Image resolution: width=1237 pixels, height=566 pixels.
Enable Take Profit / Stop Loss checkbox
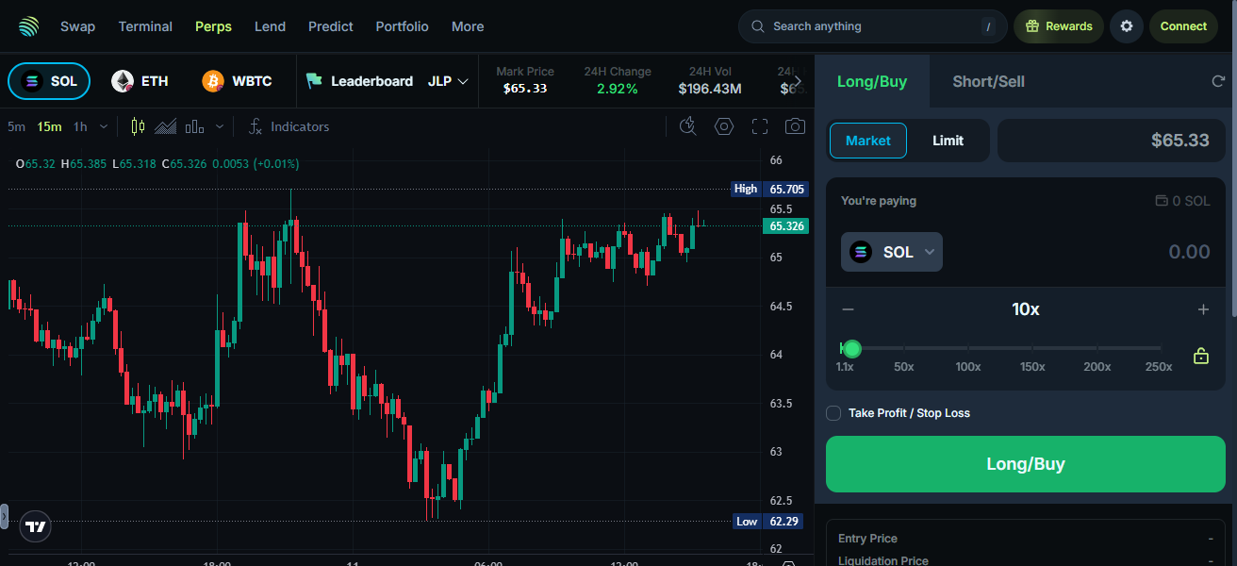point(833,413)
